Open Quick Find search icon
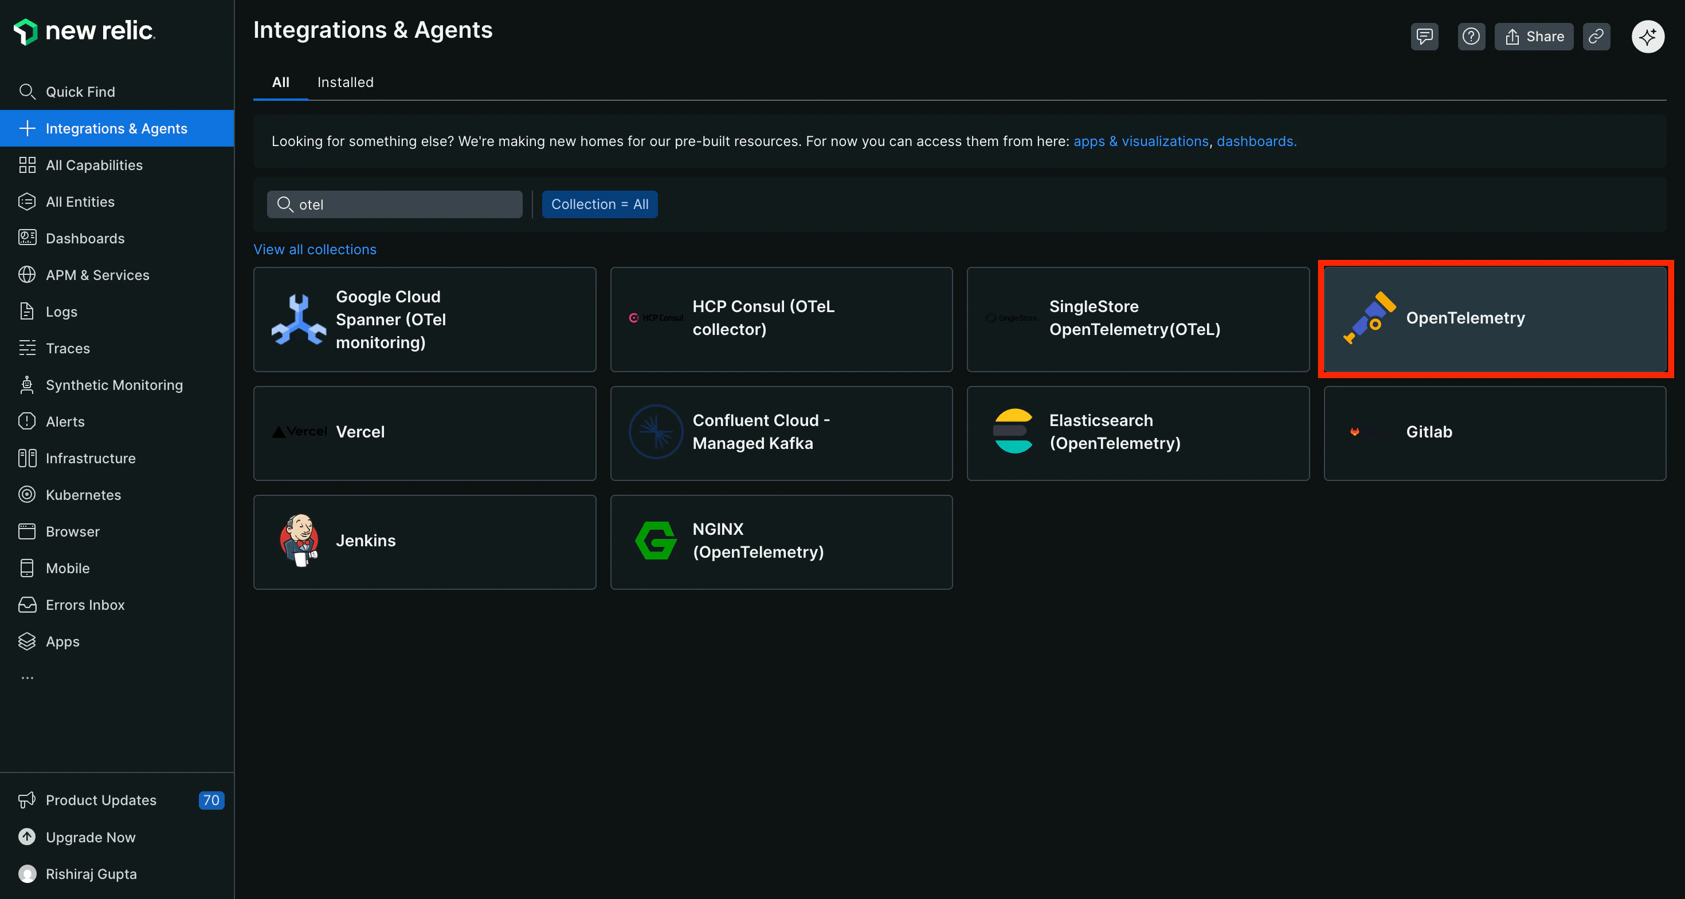Image resolution: width=1685 pixels, height=899 pixels. pos(27,92)
